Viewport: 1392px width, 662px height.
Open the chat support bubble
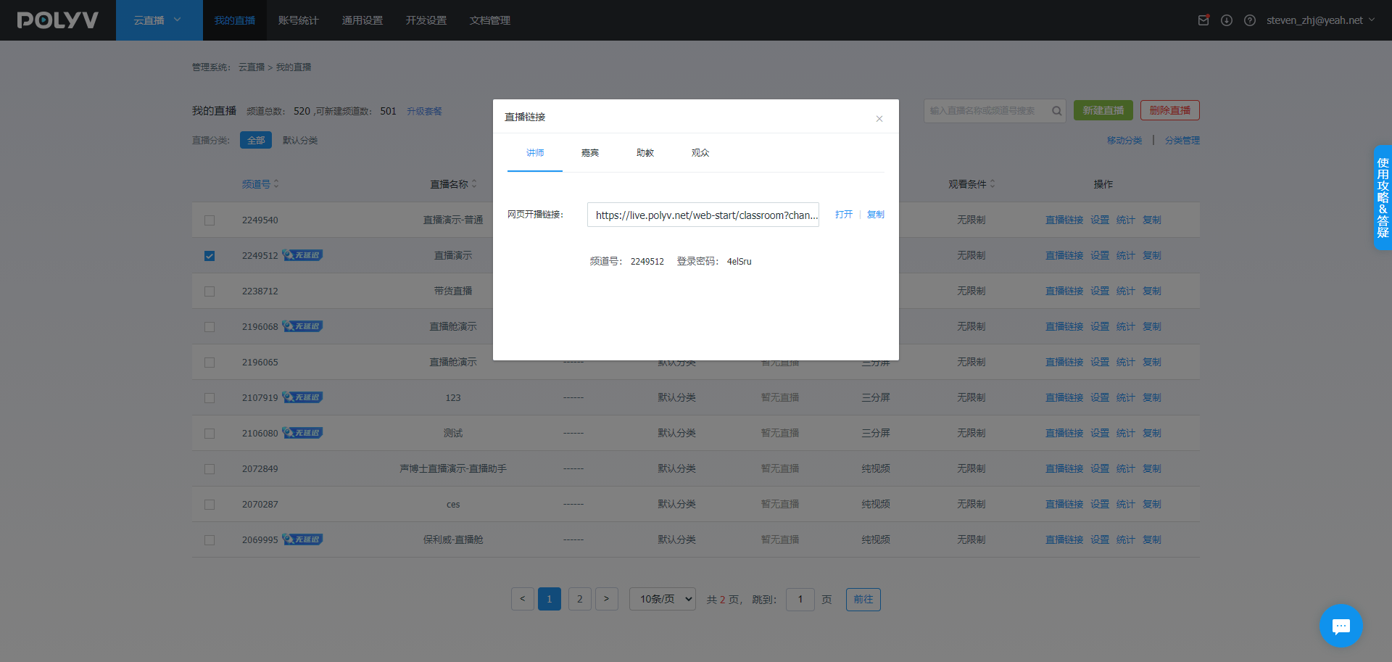pyautogui.click(x=1341, y=626)
